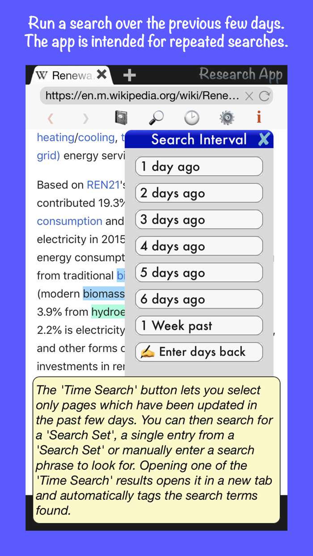Navigate back with the left arrow icon
This screenshot has height=556, width=313.
tap(50, 118)
